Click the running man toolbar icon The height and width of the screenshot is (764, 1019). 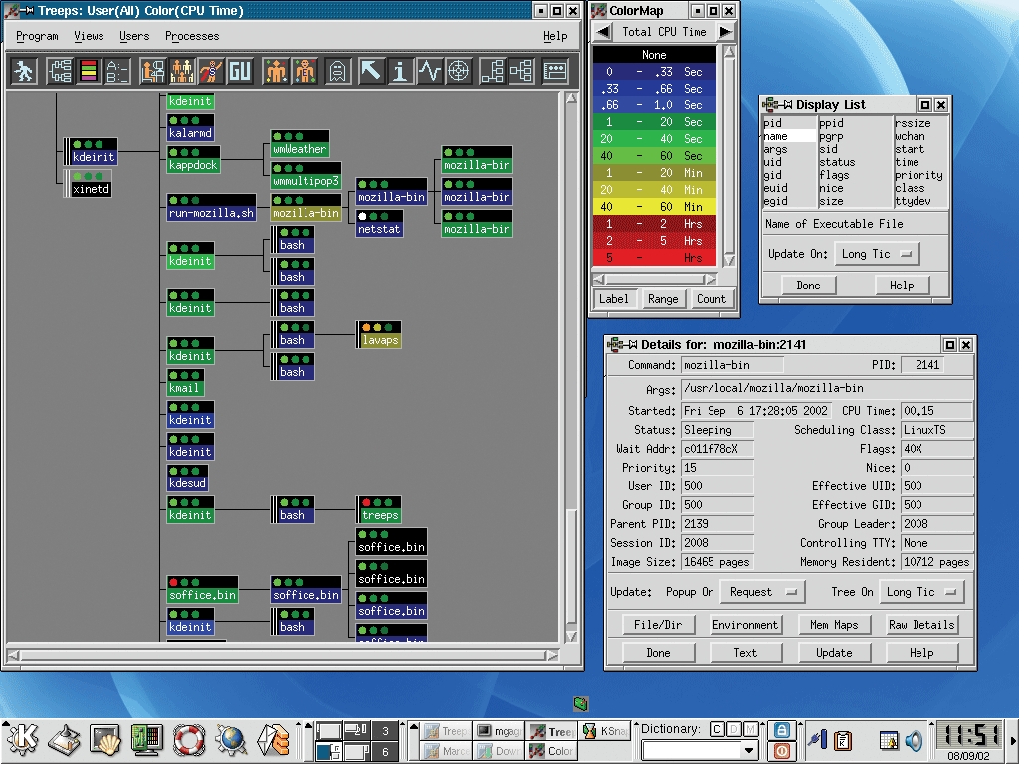pos(25,71)
